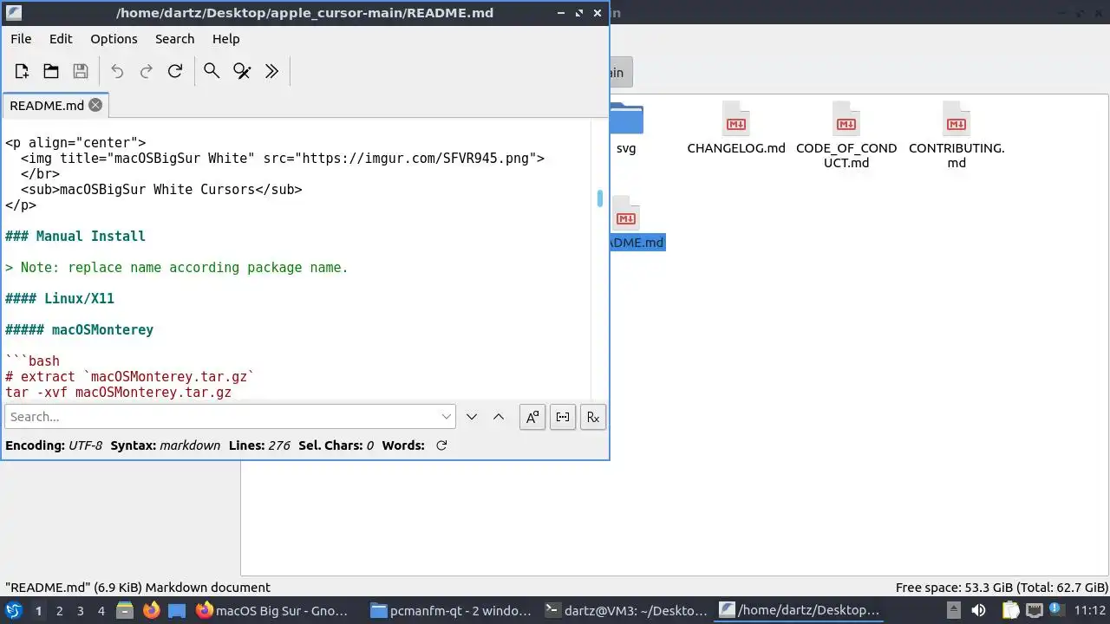1110x624 pixels.
Task: Switch to virtual desktop 4
Action: tap(101, 610)
